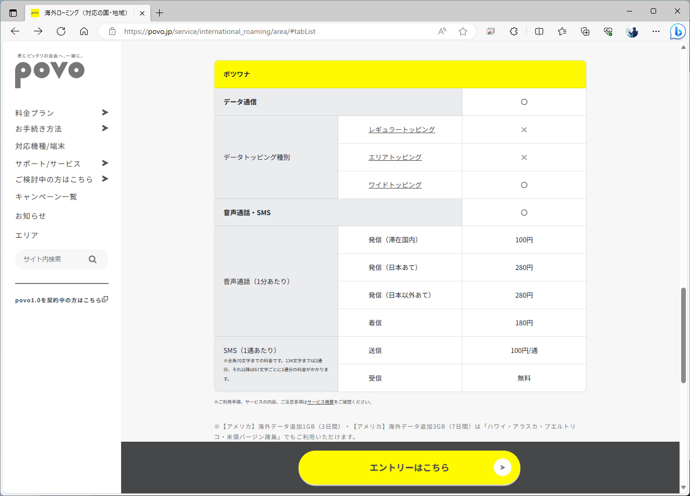Select the 100円/通 SMS rate cell
Viewport: 690px width, 496px height.
524,350
